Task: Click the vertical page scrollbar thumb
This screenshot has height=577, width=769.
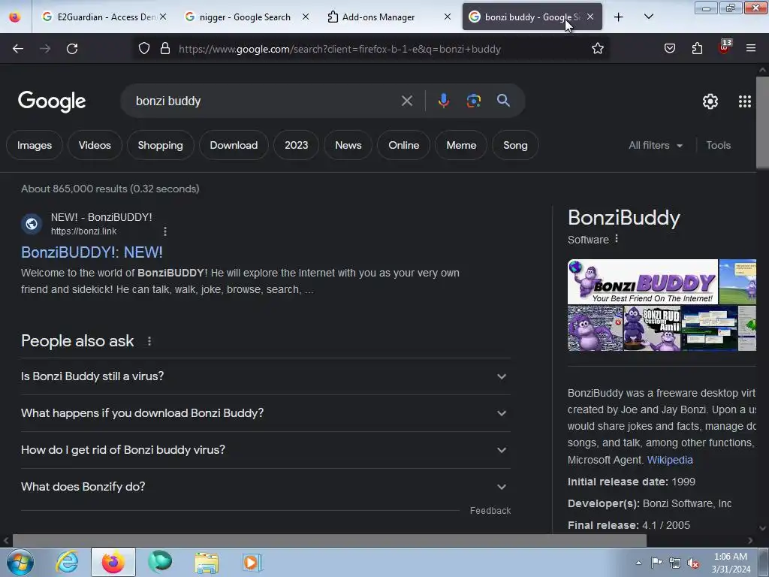Action: [762, 122]
